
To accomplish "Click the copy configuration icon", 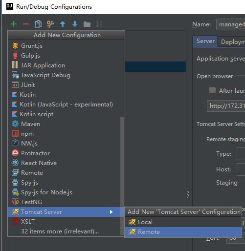I will pyautogui.click(x=38, y=24).
